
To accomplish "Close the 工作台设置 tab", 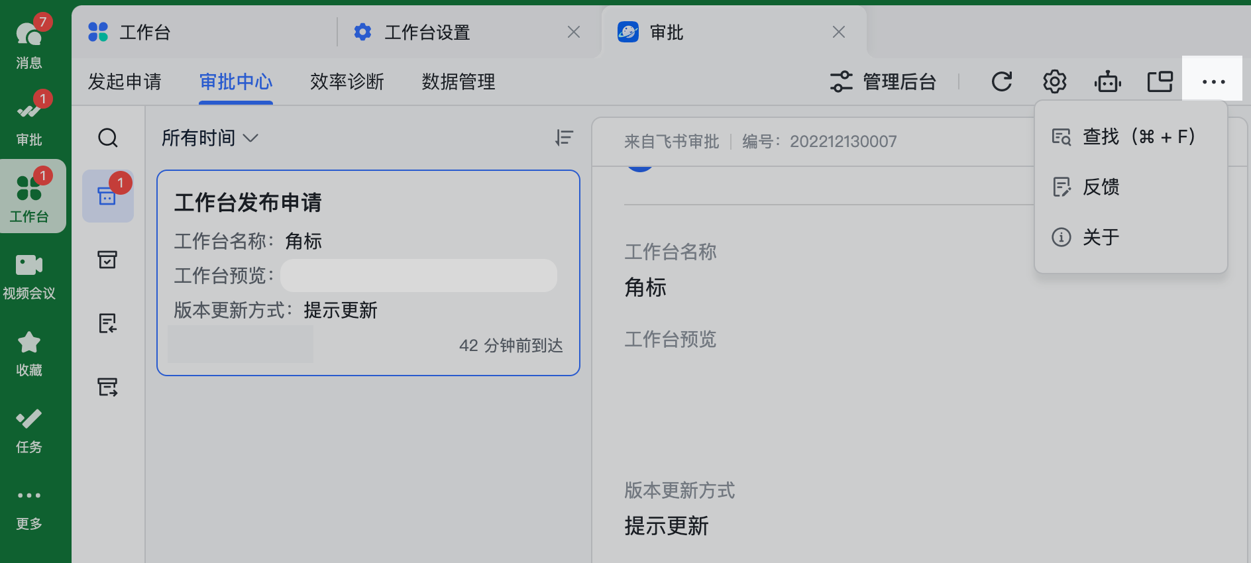I will pos(574,32).
